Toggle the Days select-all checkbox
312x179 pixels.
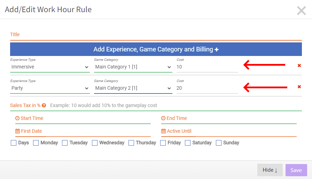click(x=14, y=143)
